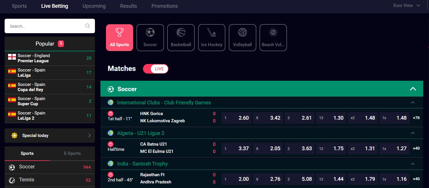Expand Special today section
The image size is (429, 188).
point(50,136)
